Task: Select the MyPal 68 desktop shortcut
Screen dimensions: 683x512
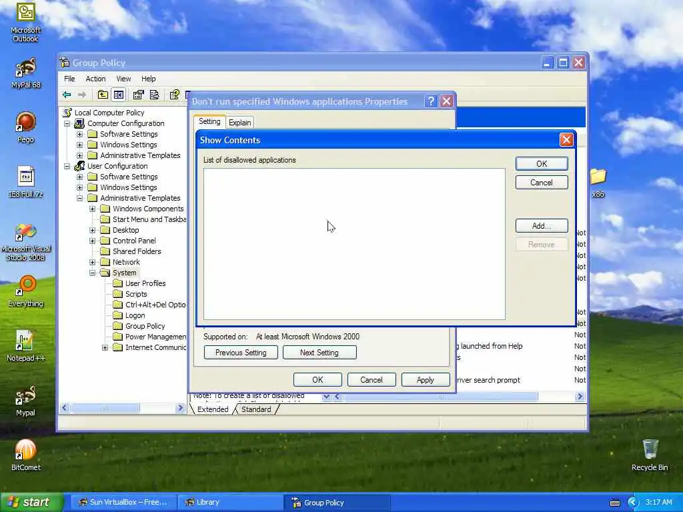Action: click(26, 73)
